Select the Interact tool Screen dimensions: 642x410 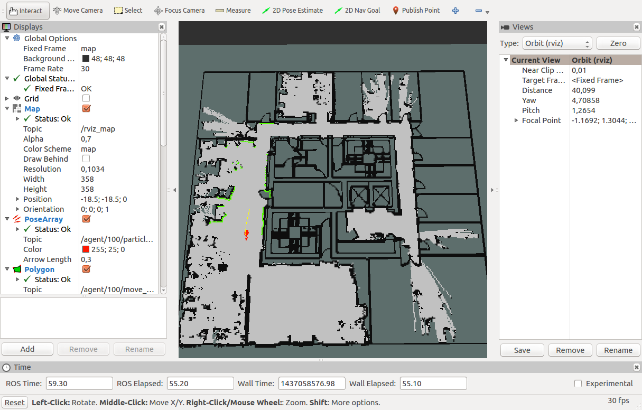tap(28, 11)
